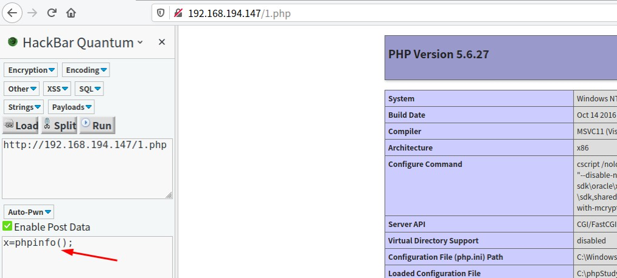Viewport: 617px width, 278px height.
Task: Uncheck the Enable Post Data checkbox
Action: click(7, 226)
